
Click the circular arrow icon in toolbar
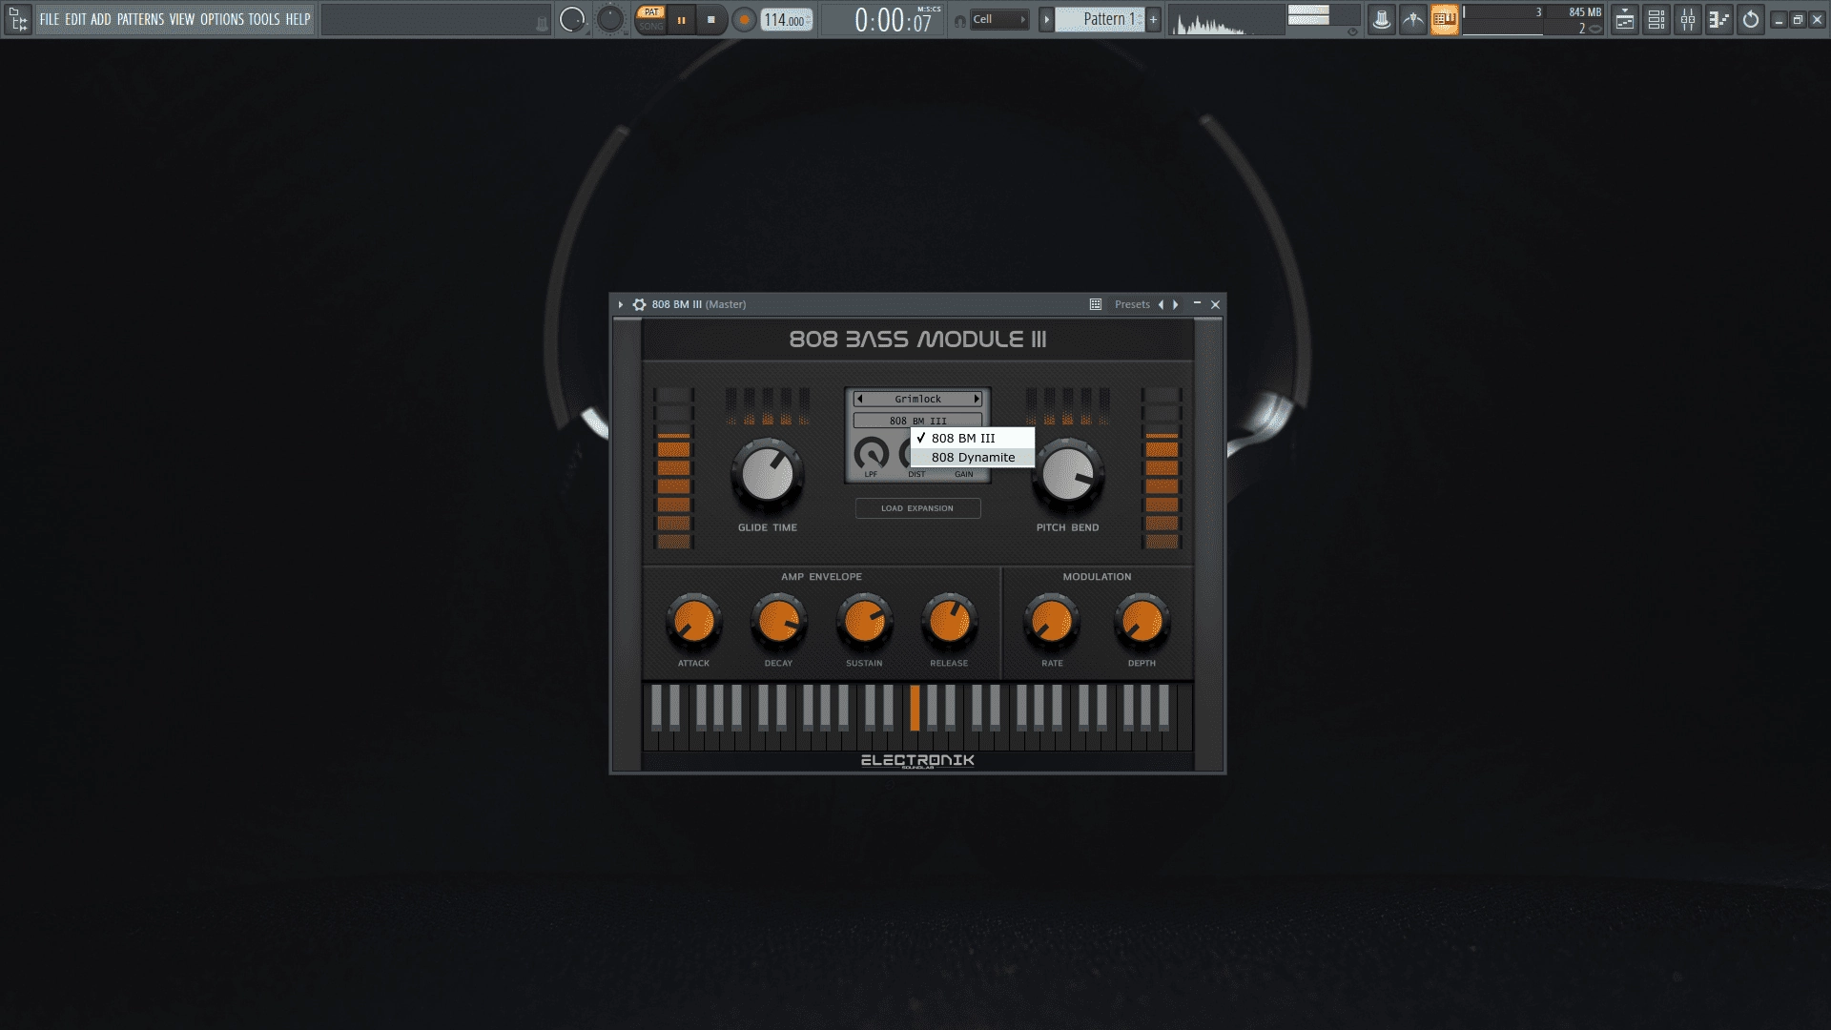[x=1751, y=19]
